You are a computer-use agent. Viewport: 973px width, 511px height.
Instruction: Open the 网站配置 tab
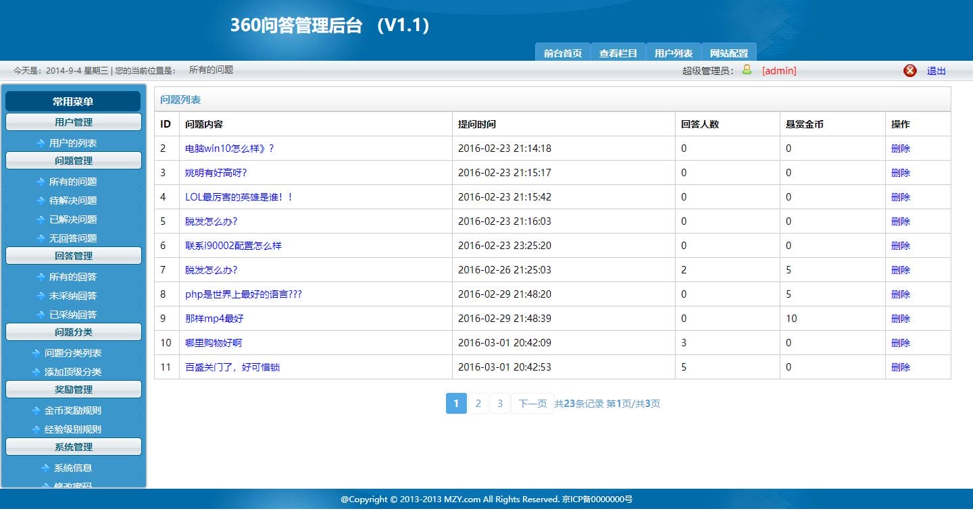coord(727,52)
